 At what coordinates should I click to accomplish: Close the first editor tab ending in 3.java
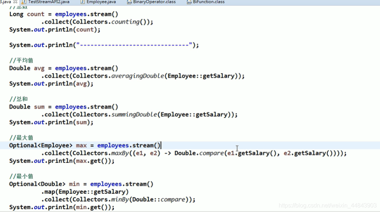tap(15, 2)
